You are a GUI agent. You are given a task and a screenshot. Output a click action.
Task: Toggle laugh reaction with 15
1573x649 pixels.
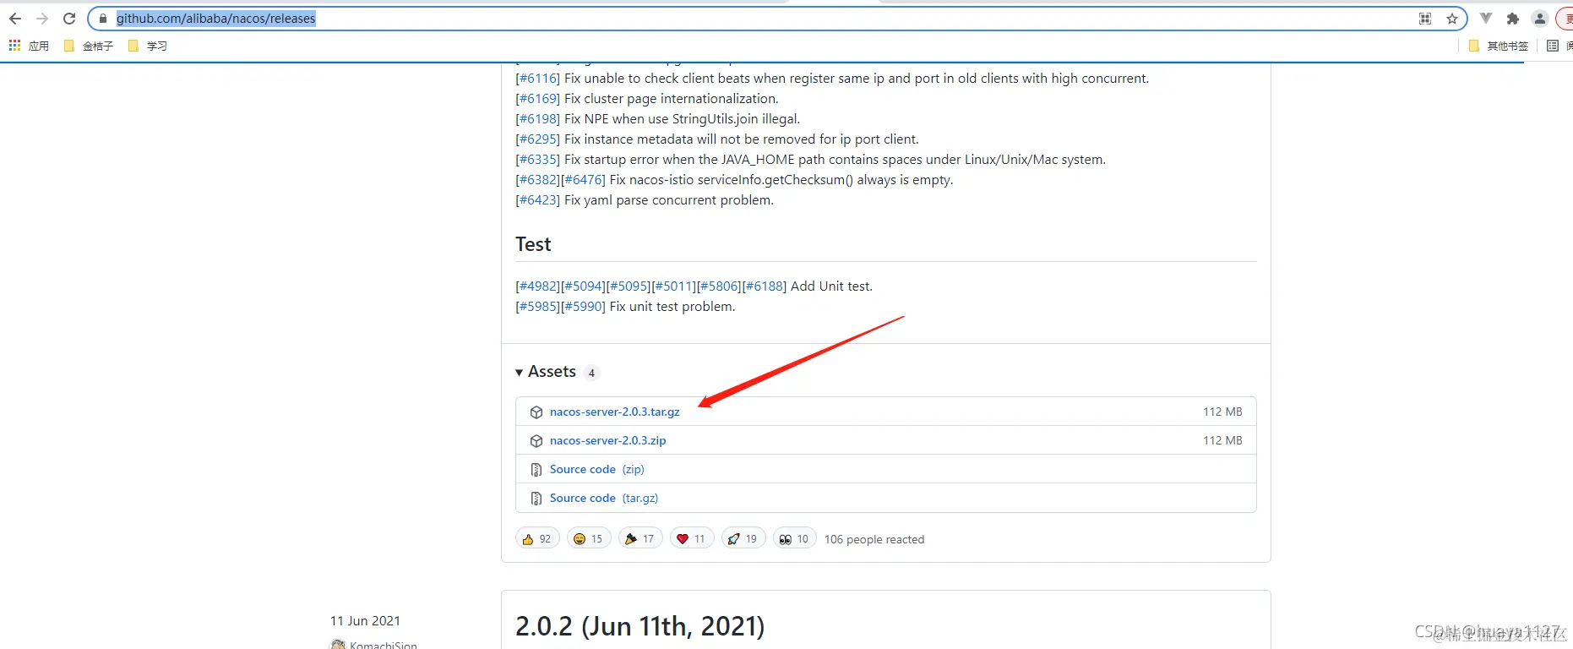click(x=589, y=538)
